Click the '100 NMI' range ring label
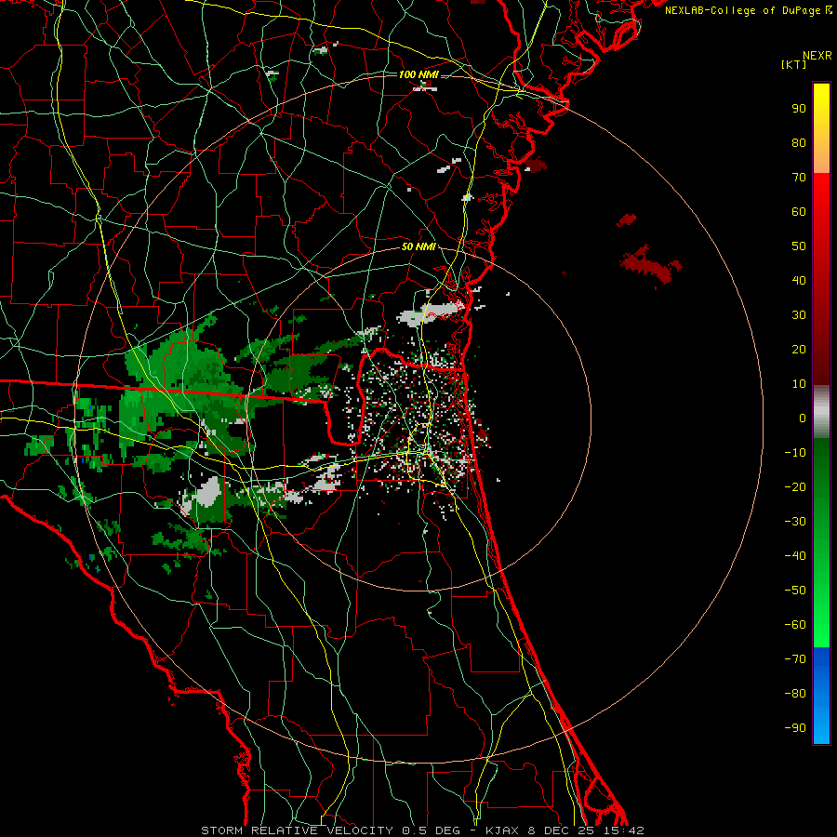837x837 pixels. (x=418, y=74)
